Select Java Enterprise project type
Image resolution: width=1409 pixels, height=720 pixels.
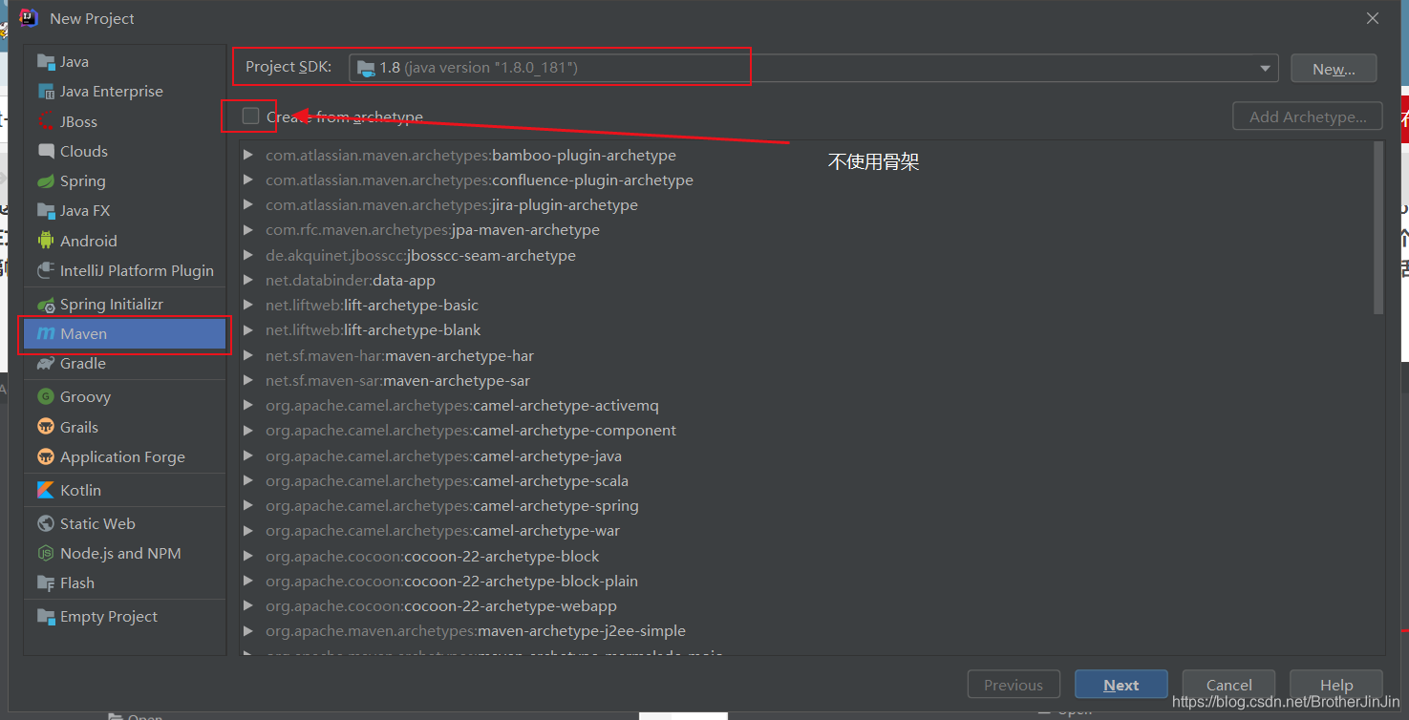[125, 92]
